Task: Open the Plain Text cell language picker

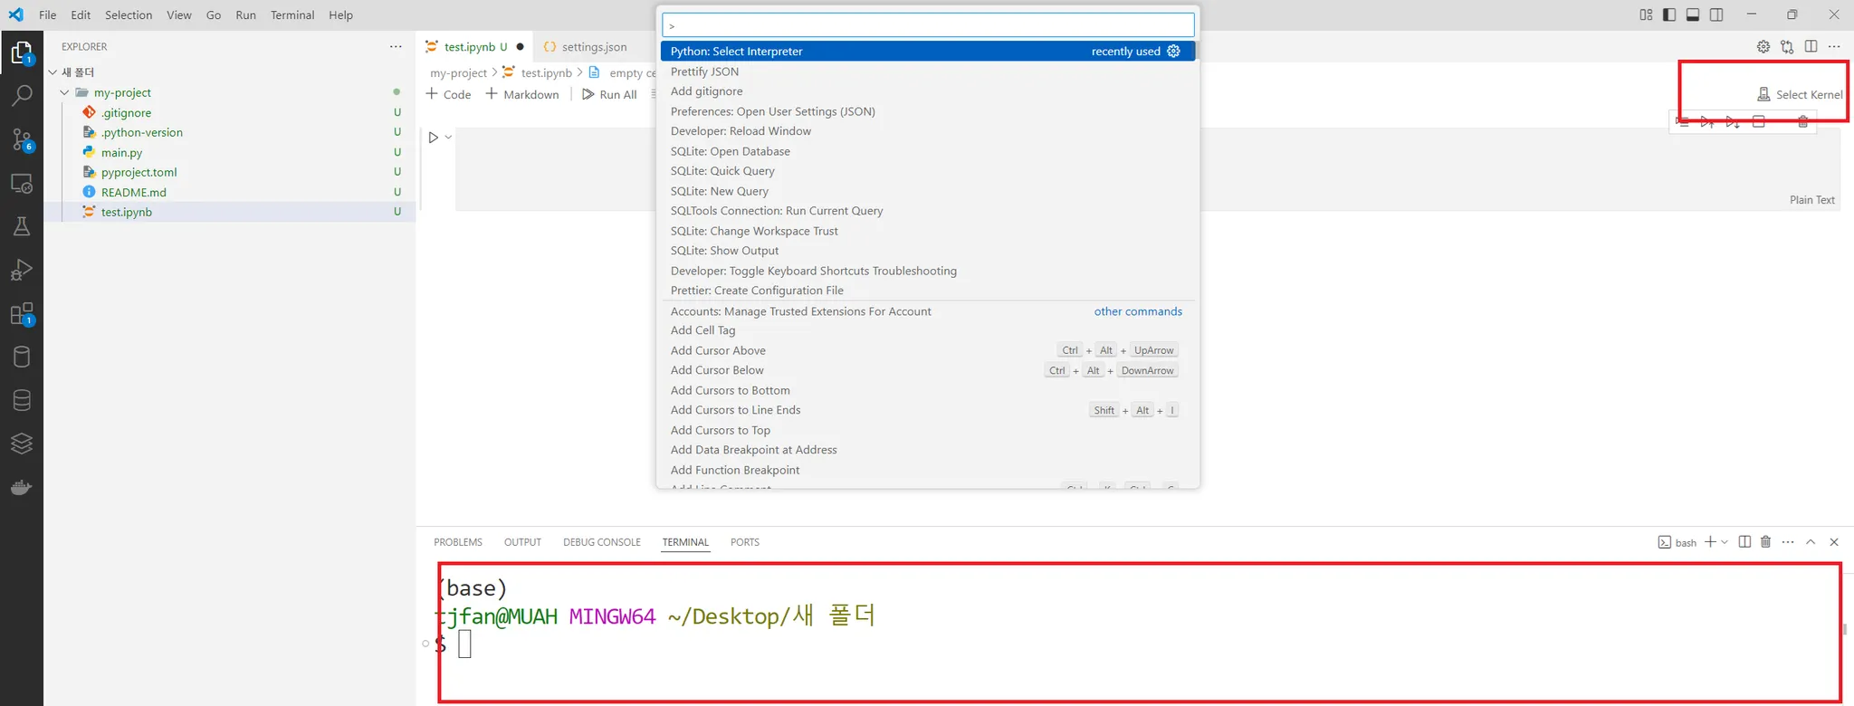Action: (x=1812, y=200)
